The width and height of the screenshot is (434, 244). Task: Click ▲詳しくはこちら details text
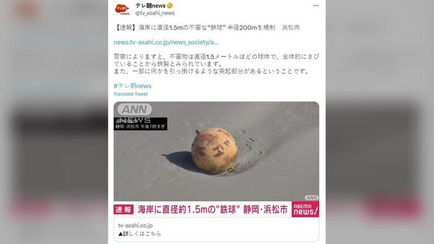(140, 234)
